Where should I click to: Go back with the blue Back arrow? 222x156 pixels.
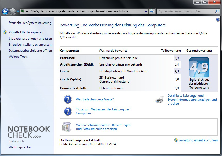5,11
